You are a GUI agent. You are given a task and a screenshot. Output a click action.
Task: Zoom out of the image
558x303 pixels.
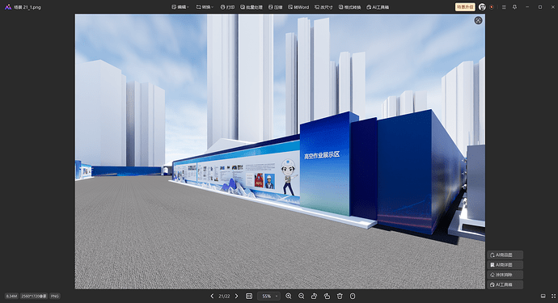point(301,296)
